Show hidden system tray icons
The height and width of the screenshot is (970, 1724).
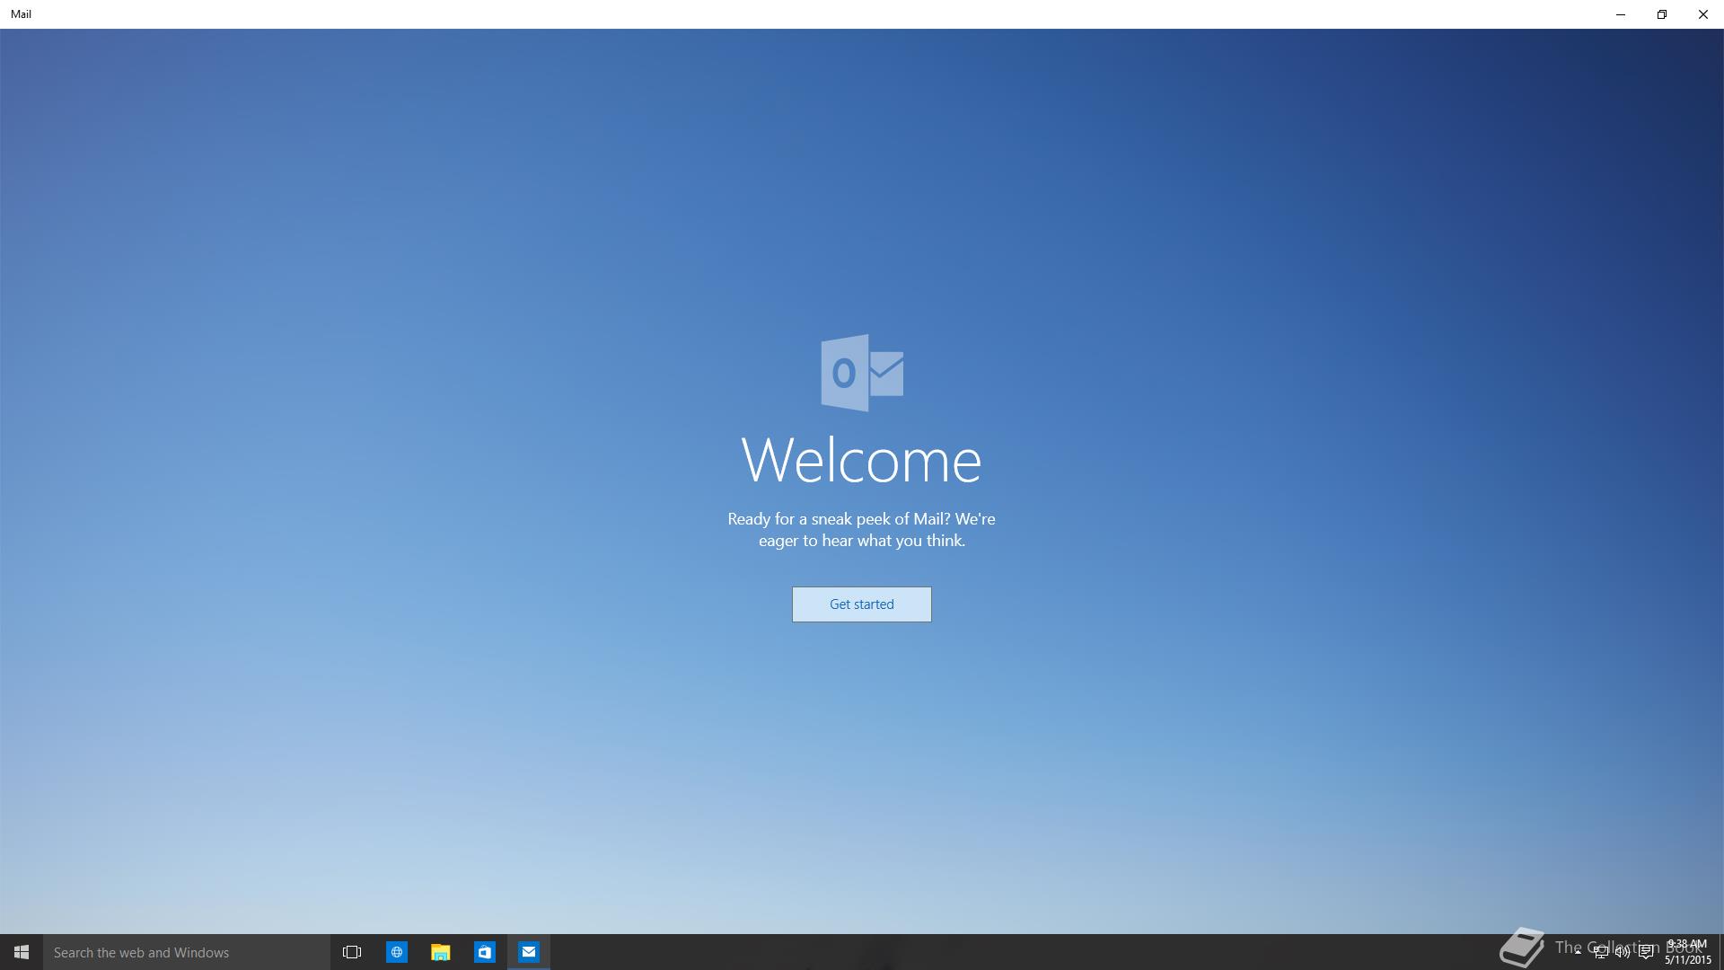1578,952
